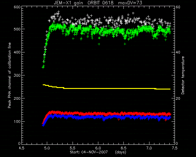Click the yellow detector temperature line
This screenshot has width=196, height=157.
(x=106, y=88)
